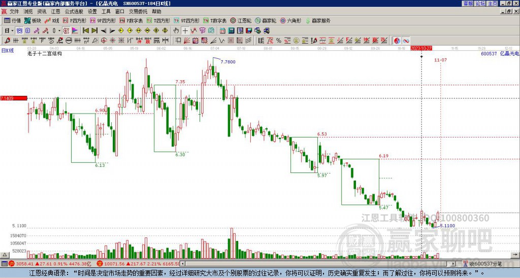Toggle the crosshair cursor tool
This screenshot has height=278, width=520.
tap(185, 31)
